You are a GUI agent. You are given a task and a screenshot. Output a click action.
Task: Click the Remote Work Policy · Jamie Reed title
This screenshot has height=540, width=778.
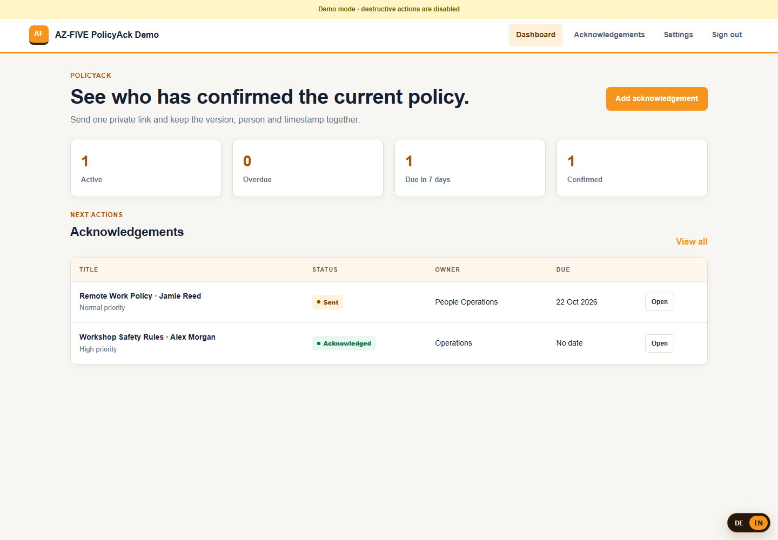pyautogui.click(x=140, y=296)
